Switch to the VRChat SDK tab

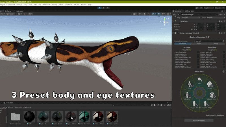pos(189,11)
